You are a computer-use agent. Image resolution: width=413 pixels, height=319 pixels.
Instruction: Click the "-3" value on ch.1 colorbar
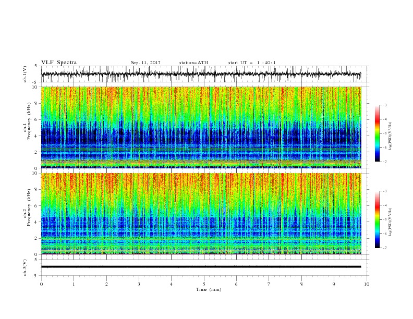point(385,105)
